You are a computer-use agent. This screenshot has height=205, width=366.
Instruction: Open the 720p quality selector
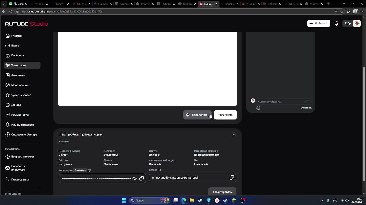coord(348,24)
